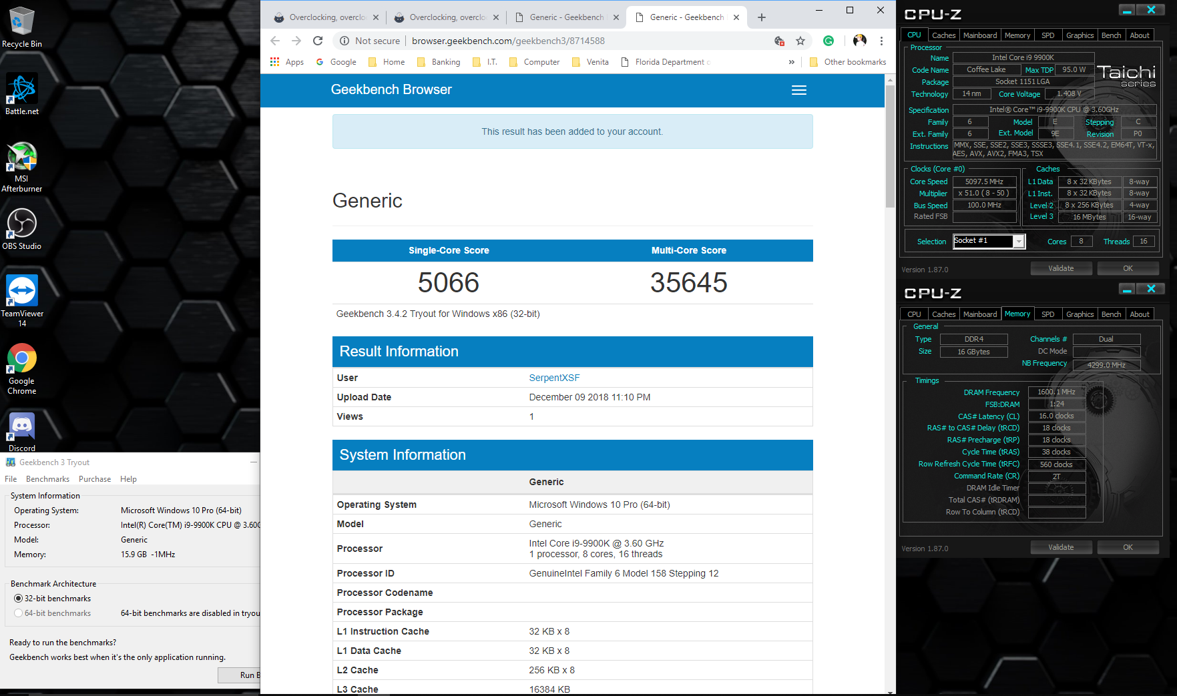Click the Apps grid bookmark icon
The width and height of the screenshot is (1177, 696).
coord(274,62)
